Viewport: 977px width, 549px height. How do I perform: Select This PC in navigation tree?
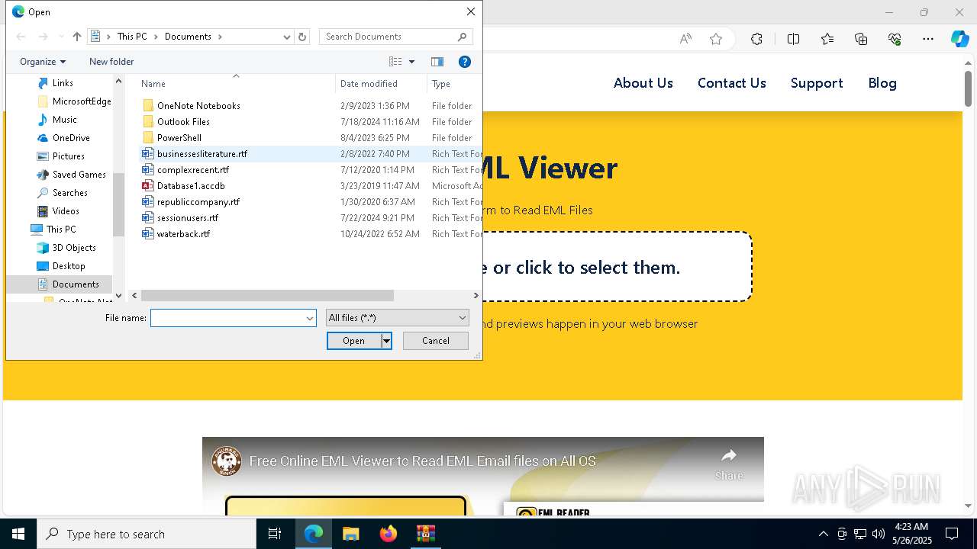pyautogui.click(x=60, y=230)
